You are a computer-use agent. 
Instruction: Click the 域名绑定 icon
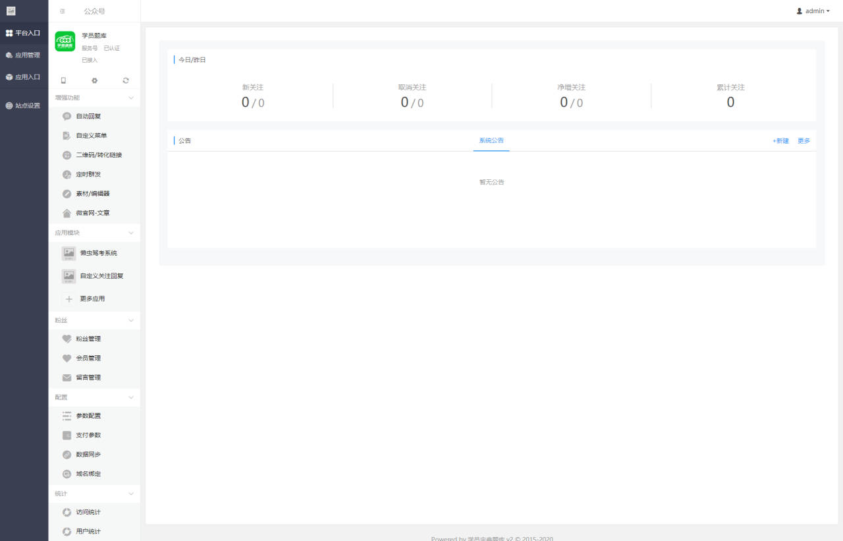(67, 474)
